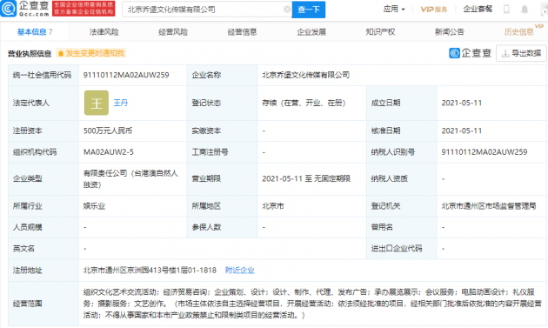
Task: Click the company name search input field
Action: (204, 10)
